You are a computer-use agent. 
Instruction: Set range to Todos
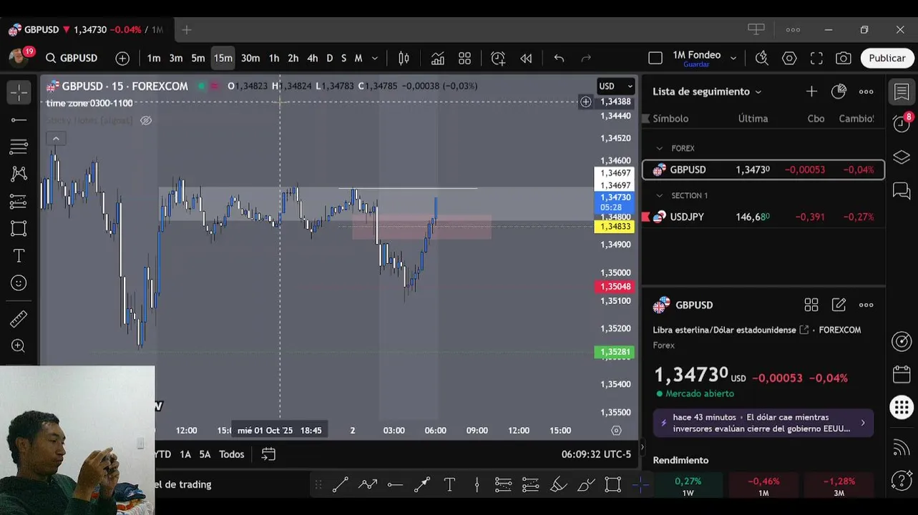pos(231,454)
